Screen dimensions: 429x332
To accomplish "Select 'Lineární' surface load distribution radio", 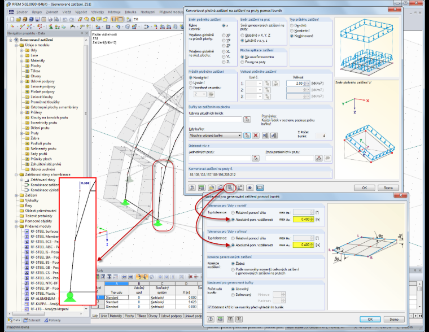I will [x=191, y=82].
